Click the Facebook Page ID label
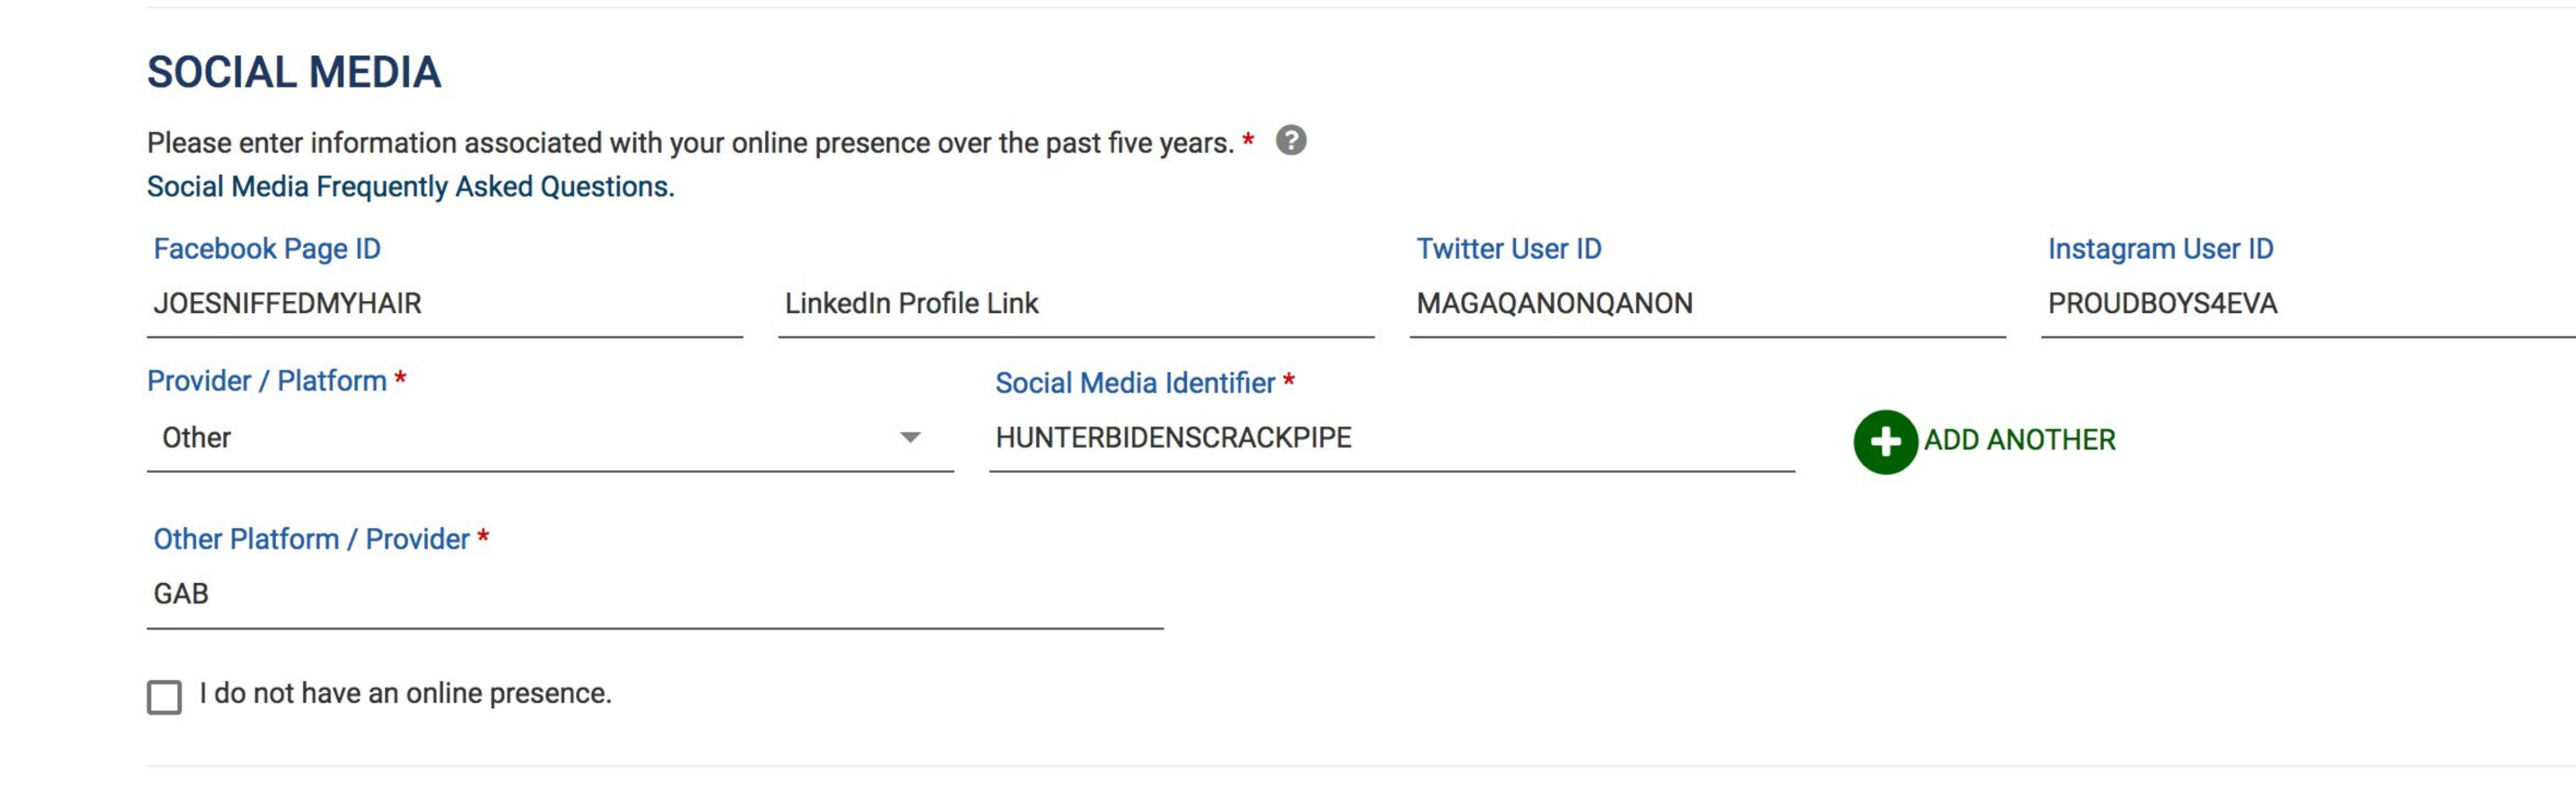 [x=267, y=249]
